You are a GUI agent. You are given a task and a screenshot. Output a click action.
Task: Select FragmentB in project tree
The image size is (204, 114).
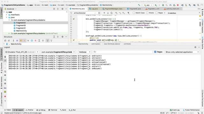21,25
